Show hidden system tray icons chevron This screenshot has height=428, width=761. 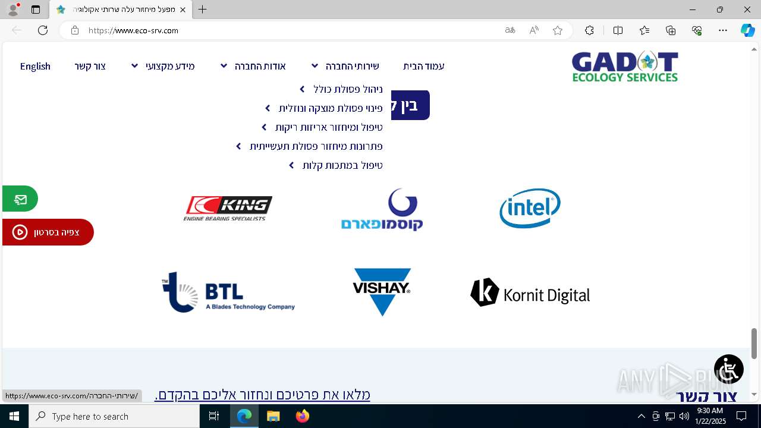[641, 416]
